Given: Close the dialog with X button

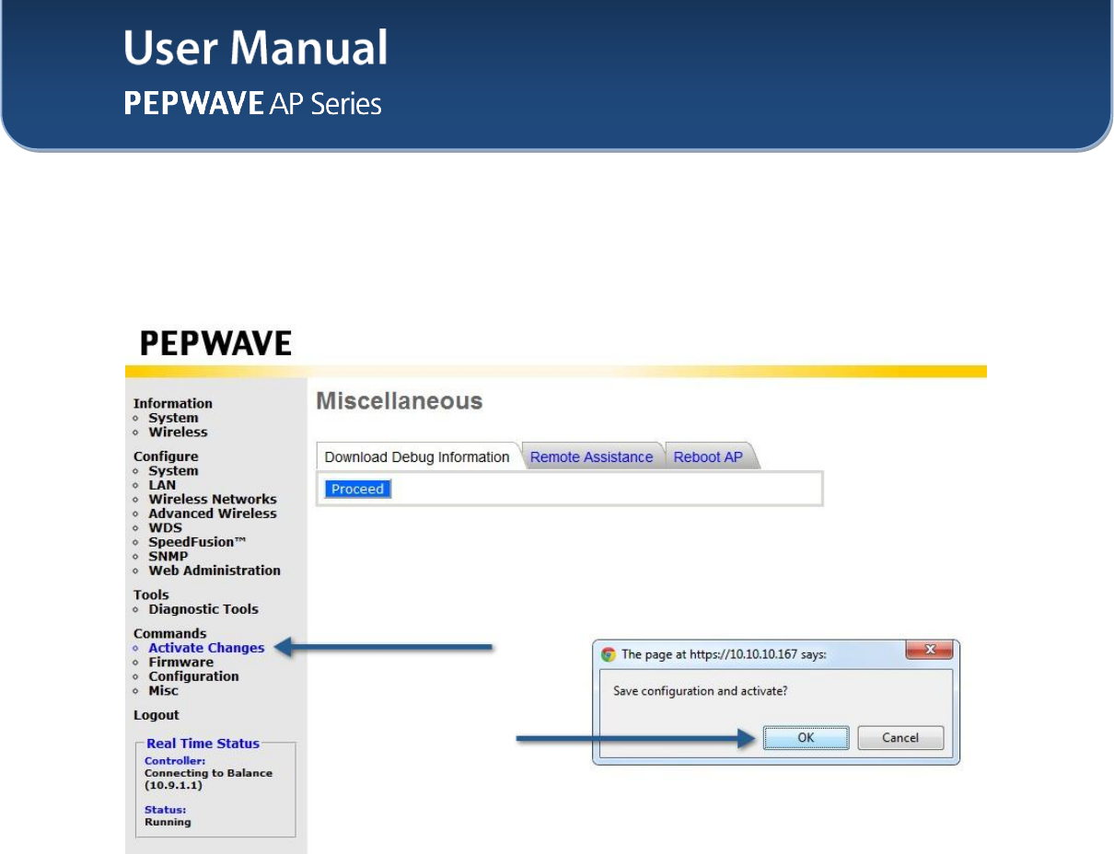Looking at the screenshot, I should click(929, 650).
